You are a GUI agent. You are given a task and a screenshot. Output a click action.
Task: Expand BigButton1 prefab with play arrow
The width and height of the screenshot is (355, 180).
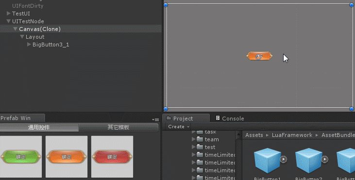(x=284, y=159)
